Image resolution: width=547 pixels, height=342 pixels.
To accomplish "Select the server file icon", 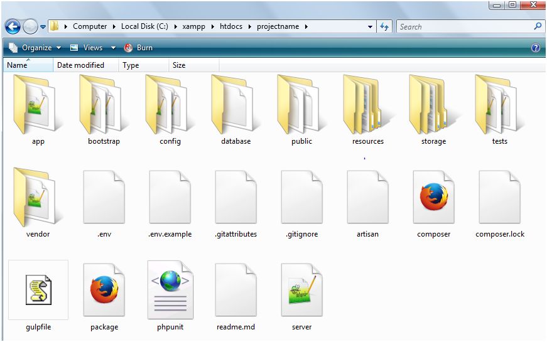I will [301, 290].
